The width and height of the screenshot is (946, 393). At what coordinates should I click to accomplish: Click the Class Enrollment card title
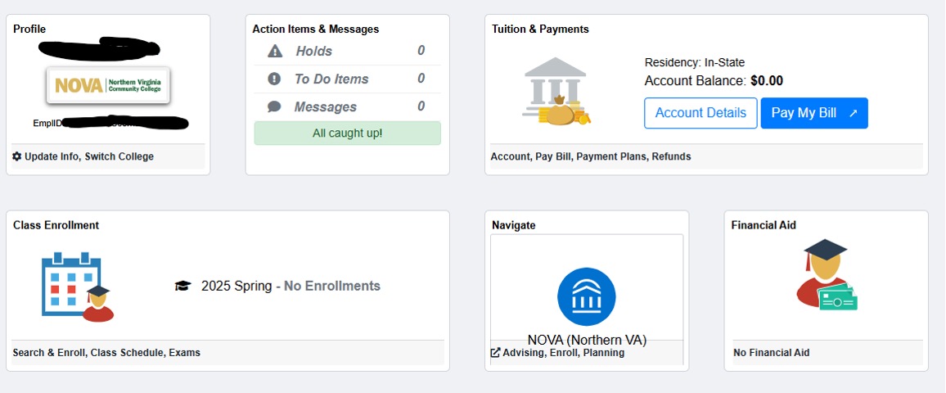point(56,225)
